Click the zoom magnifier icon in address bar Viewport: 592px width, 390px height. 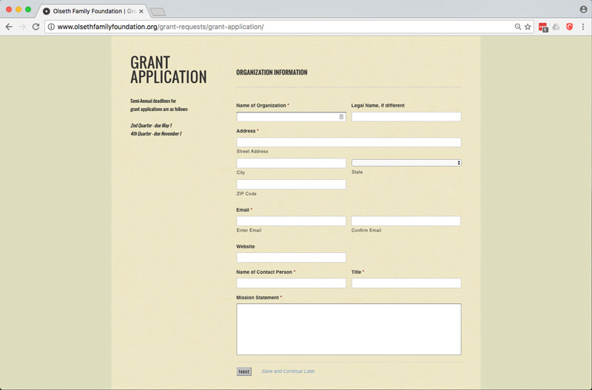pyautogui.click(x=517, y=27)
